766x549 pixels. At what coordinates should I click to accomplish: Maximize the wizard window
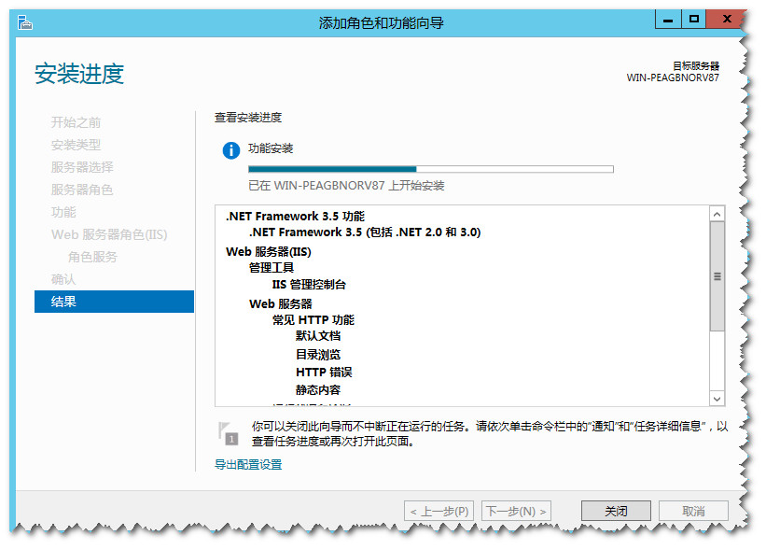click(694, 19)
